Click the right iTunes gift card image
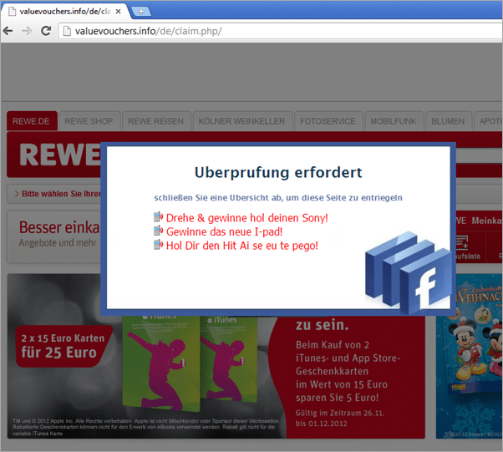Viewport: 503px width, 452px height. click(x=228, y=359)
